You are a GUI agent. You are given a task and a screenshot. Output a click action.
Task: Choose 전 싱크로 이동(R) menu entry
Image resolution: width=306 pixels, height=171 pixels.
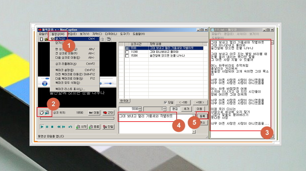[75, 53]
